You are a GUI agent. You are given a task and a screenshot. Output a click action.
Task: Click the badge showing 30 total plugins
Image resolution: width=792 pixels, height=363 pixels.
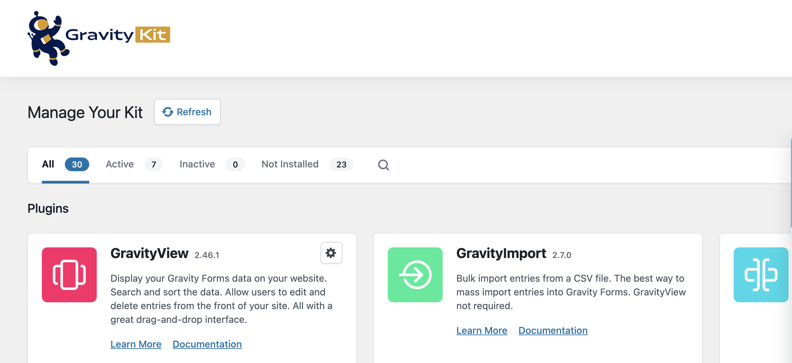(x=77, y=164)
